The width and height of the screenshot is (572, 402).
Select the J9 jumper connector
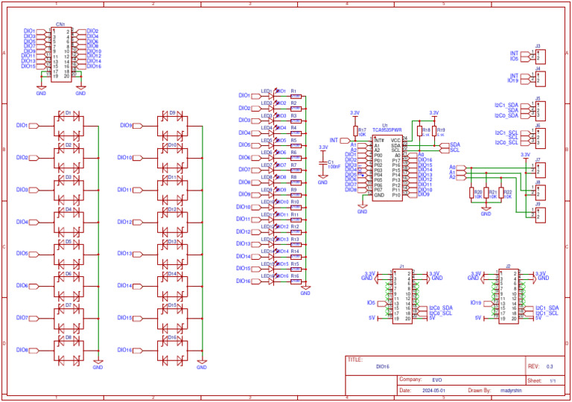[x=540, y=214]
